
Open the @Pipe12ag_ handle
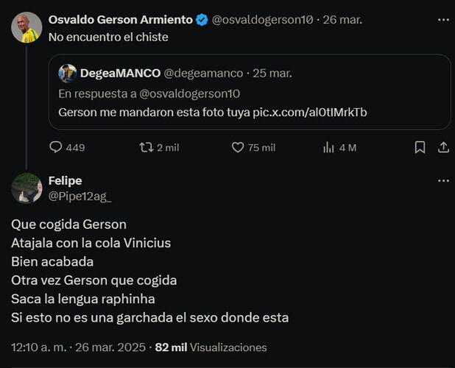[80, 197]
